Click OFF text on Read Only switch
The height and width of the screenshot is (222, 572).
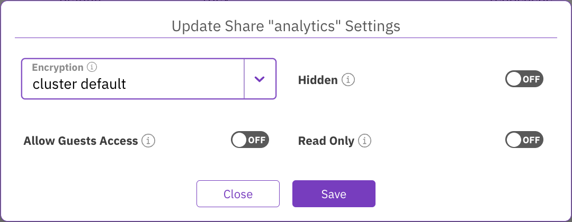pyautogui.click(x=531, y=140)
